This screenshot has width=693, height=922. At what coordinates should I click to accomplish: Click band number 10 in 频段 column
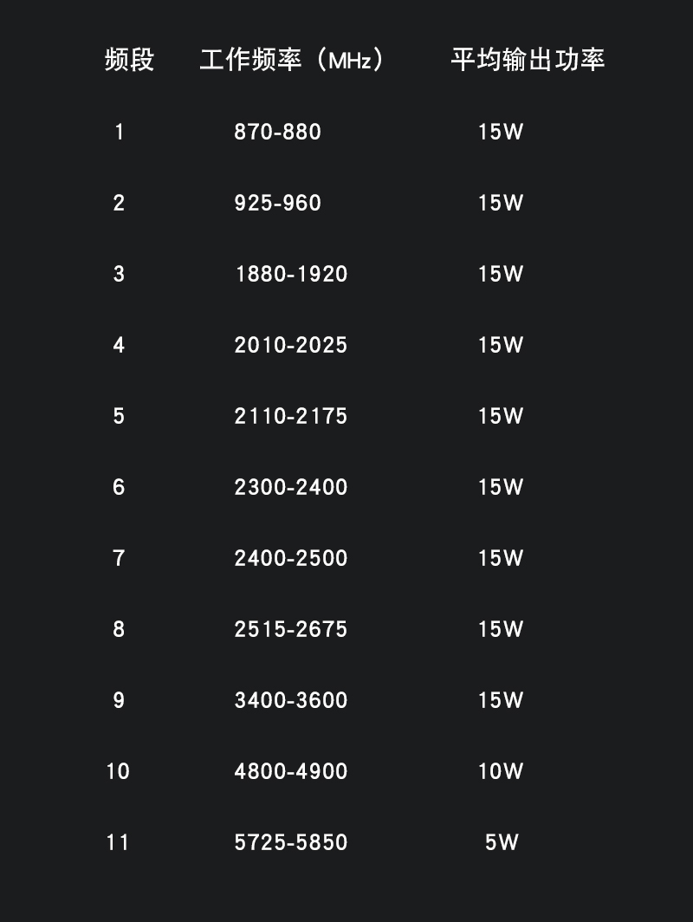click(118, 771)
